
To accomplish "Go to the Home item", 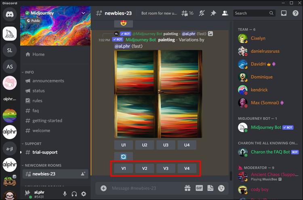I will [x=55, y=54].
